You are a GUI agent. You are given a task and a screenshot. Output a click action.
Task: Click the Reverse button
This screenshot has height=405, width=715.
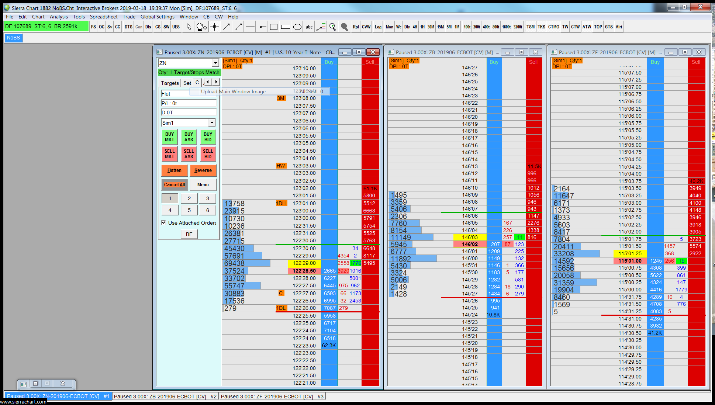tap(203, 170)
